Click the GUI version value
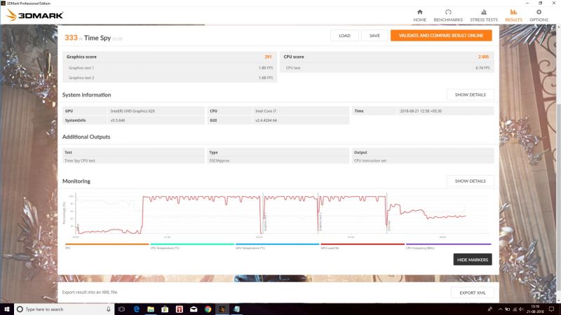 tap(266, 120)
